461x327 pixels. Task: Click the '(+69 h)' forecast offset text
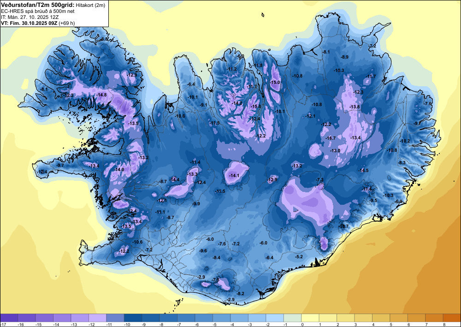point(67,23)
